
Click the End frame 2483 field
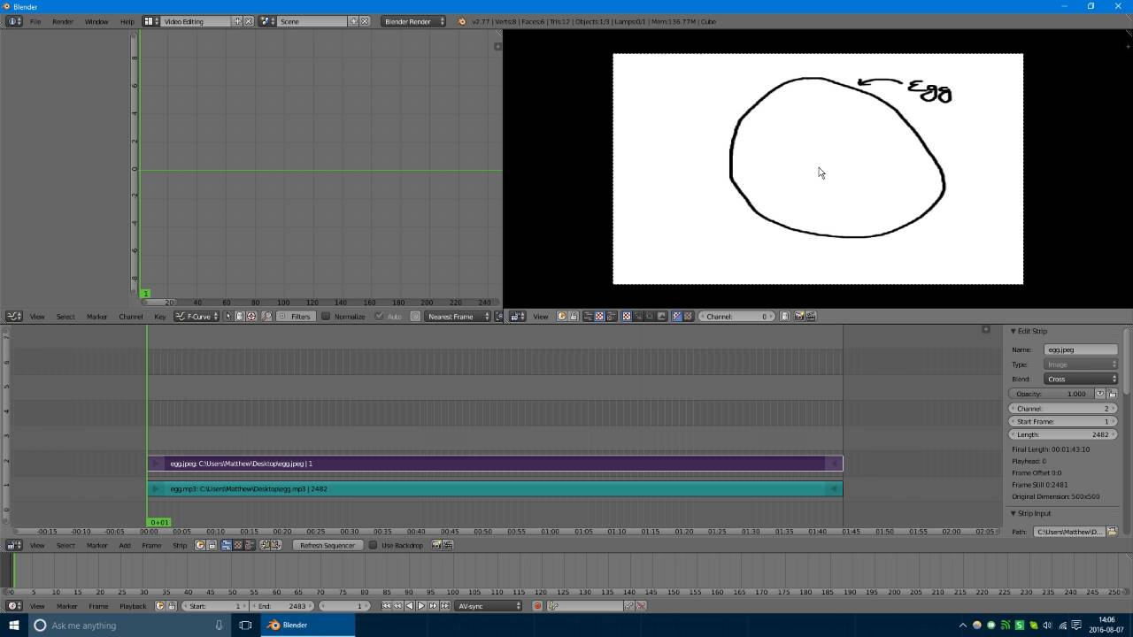[x=282, y=606]
